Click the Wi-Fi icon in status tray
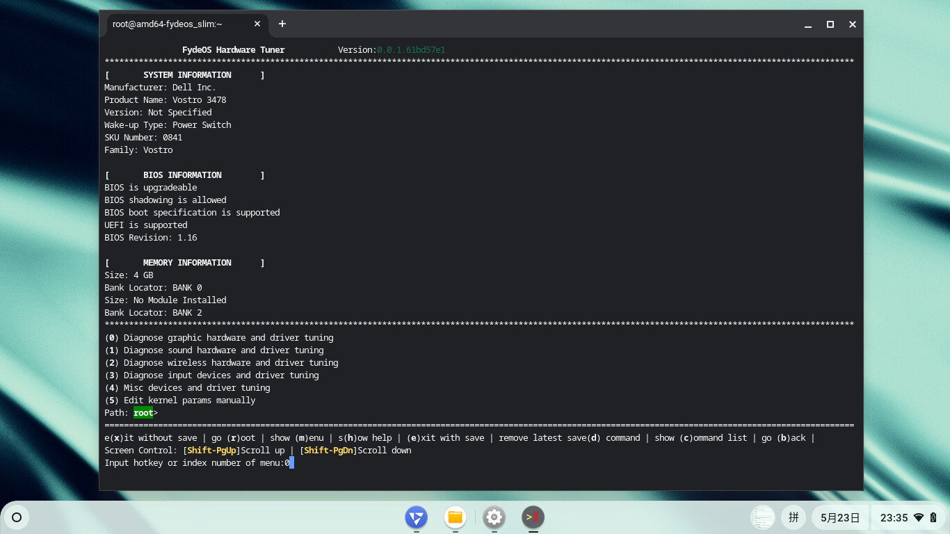This screenshot has height=534, width=950. click(x=919, y=517)
